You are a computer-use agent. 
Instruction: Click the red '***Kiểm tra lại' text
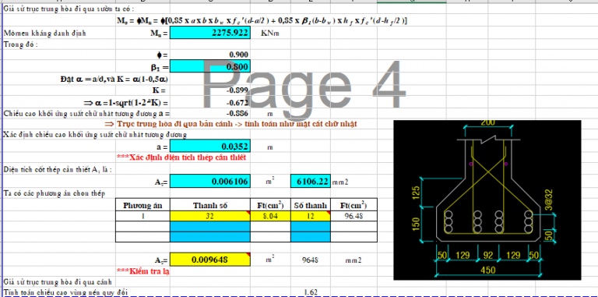pos(143,271)
